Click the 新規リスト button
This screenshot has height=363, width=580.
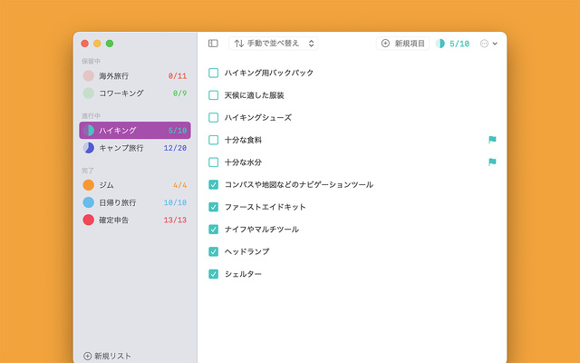click(x=112, y=356)
